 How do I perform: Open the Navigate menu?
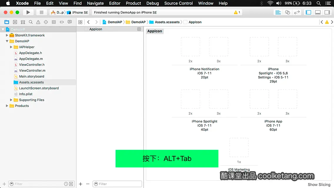tap(95, 3)
